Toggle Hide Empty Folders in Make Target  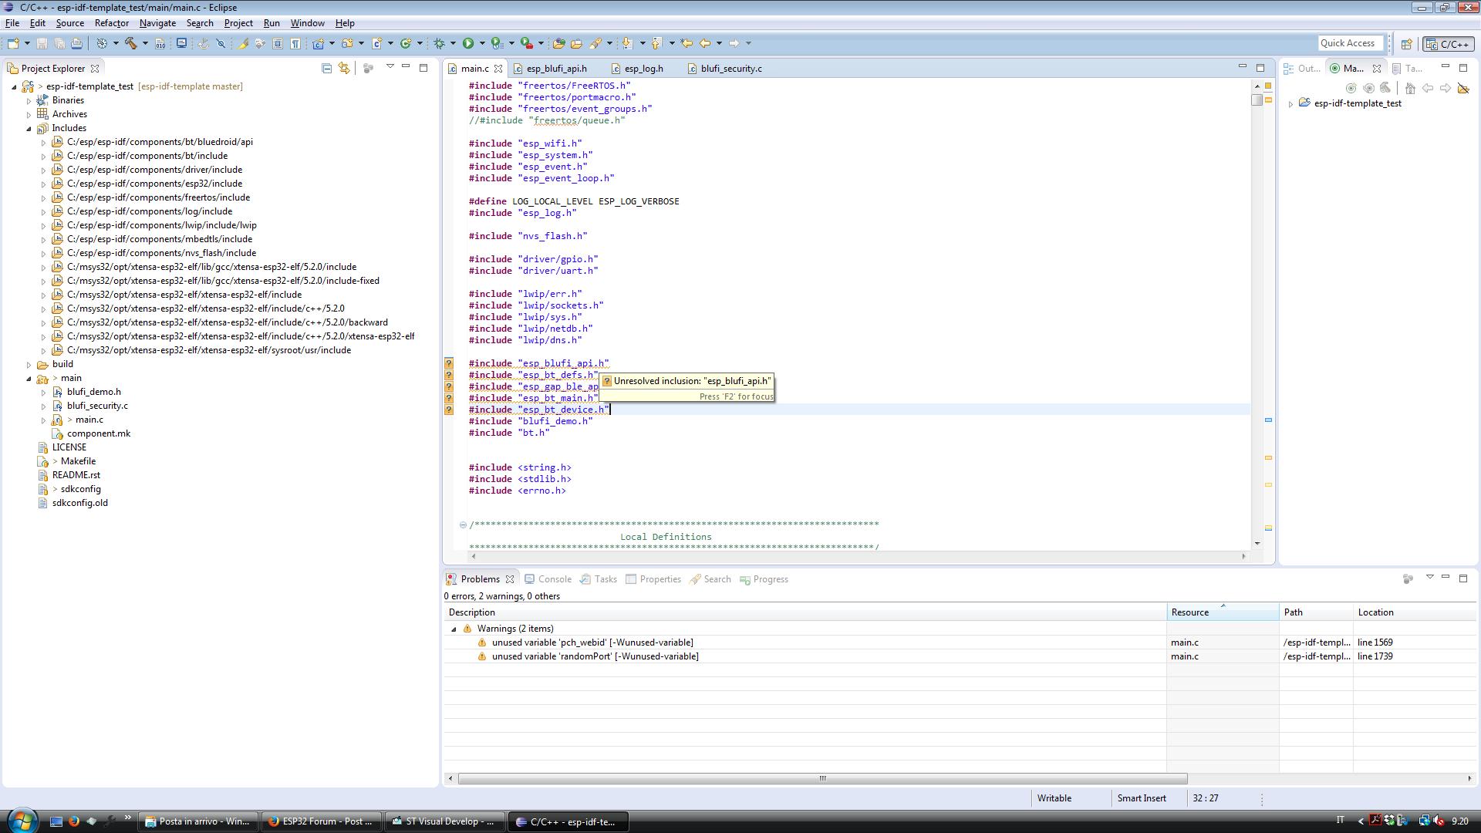(x=1463, y=88)
